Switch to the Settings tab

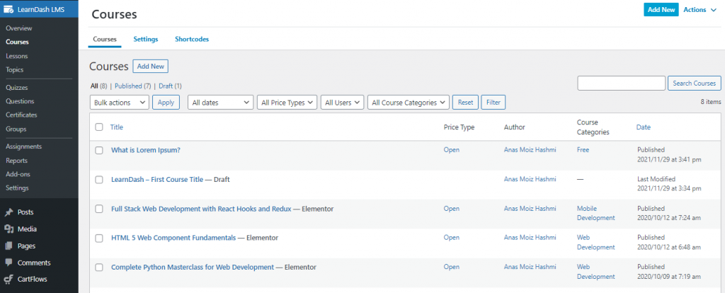(146, 39)
